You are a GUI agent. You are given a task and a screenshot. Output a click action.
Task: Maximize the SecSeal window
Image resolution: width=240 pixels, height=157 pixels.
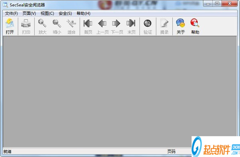(217, 4)
